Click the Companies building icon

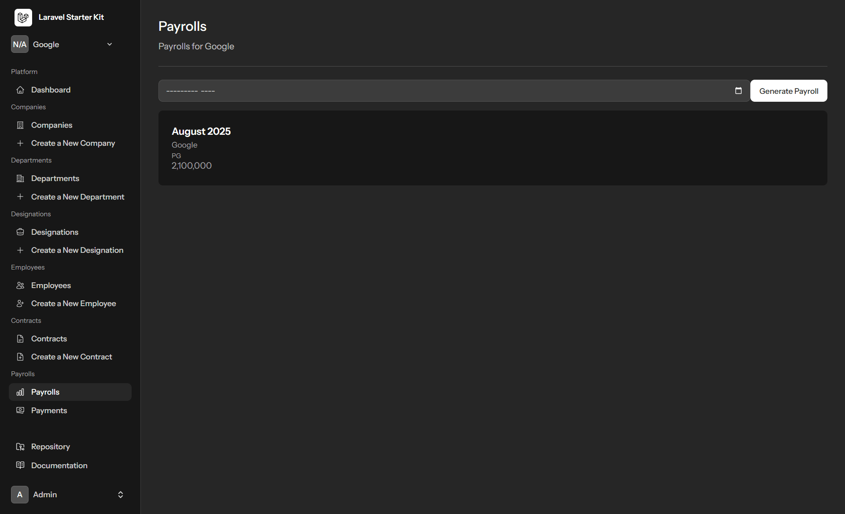point(20,125)
